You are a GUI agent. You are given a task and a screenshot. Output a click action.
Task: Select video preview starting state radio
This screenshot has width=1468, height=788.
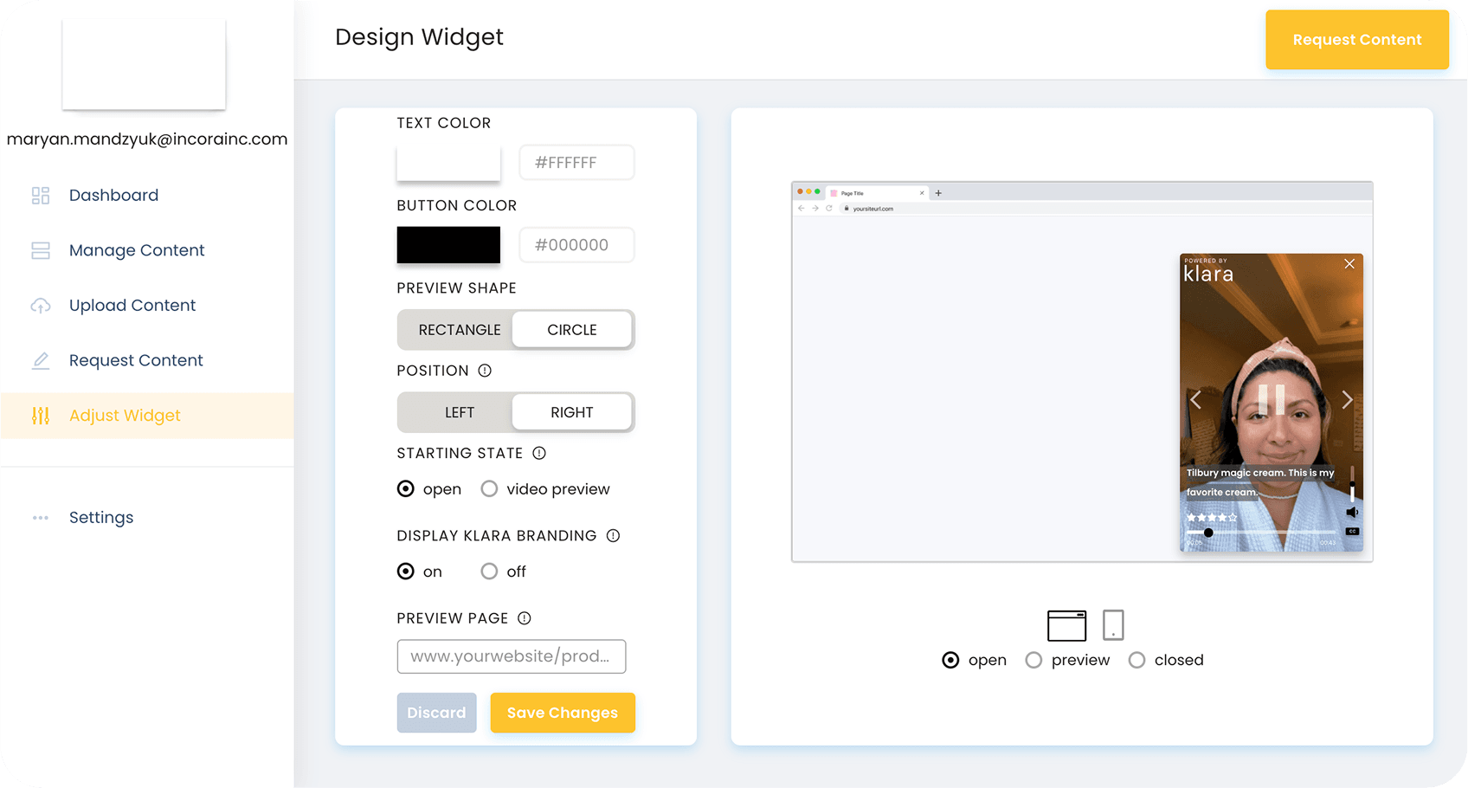(490, 489)
